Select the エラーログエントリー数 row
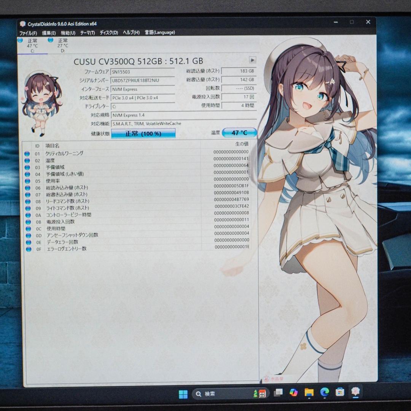Screen dimensions: 411x411 136,249
